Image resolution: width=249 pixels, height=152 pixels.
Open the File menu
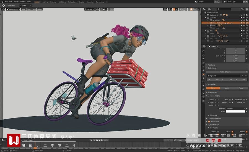[x=6, y=2]
